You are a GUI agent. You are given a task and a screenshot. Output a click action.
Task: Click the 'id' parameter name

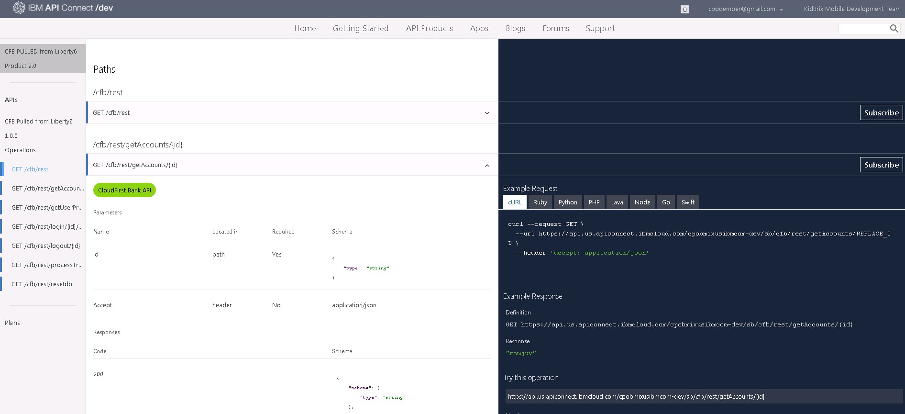pos(96,255)
